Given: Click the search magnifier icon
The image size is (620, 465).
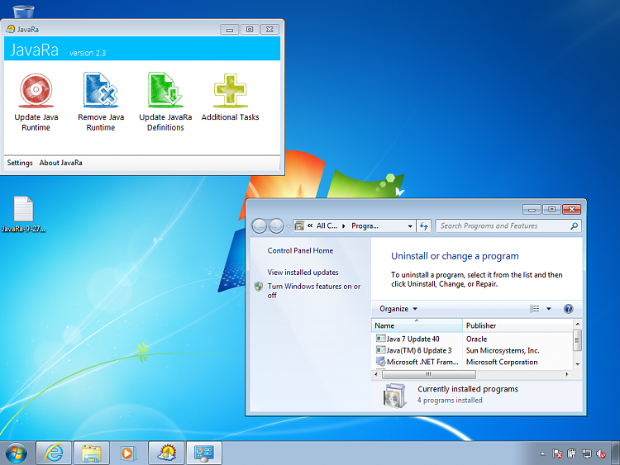Looking at the screenshot, I should click(575, 226).
